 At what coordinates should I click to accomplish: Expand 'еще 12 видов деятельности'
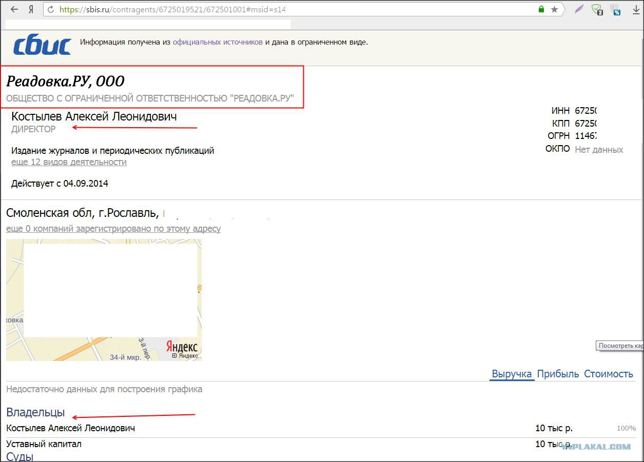pyautogui.click(x=69, y=162)
